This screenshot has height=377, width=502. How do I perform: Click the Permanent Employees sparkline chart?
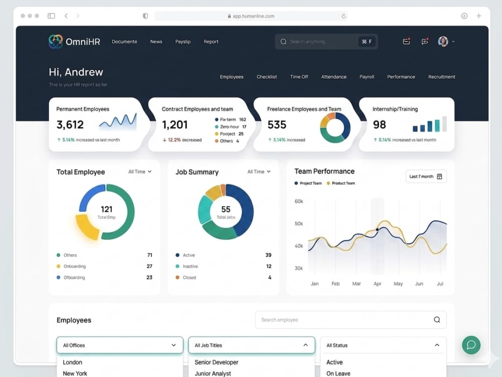118,122
